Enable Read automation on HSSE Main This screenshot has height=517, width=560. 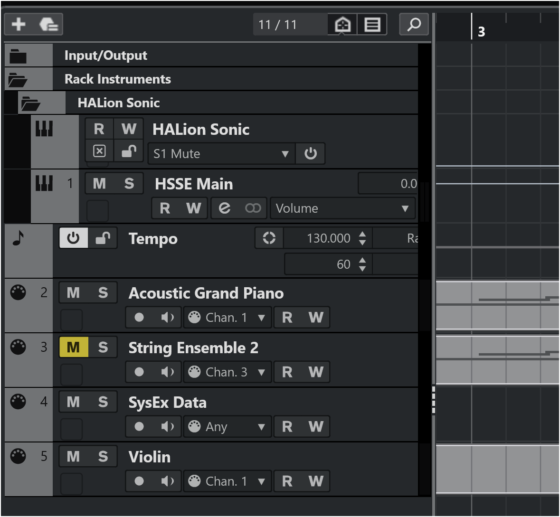pyautogui.click(x=165, y=208)
